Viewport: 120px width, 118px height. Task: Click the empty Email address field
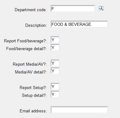(x=79, y=110)
